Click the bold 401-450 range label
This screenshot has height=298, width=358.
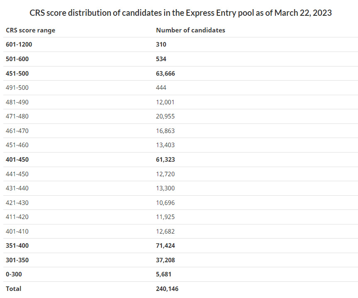tap(17, 160)
